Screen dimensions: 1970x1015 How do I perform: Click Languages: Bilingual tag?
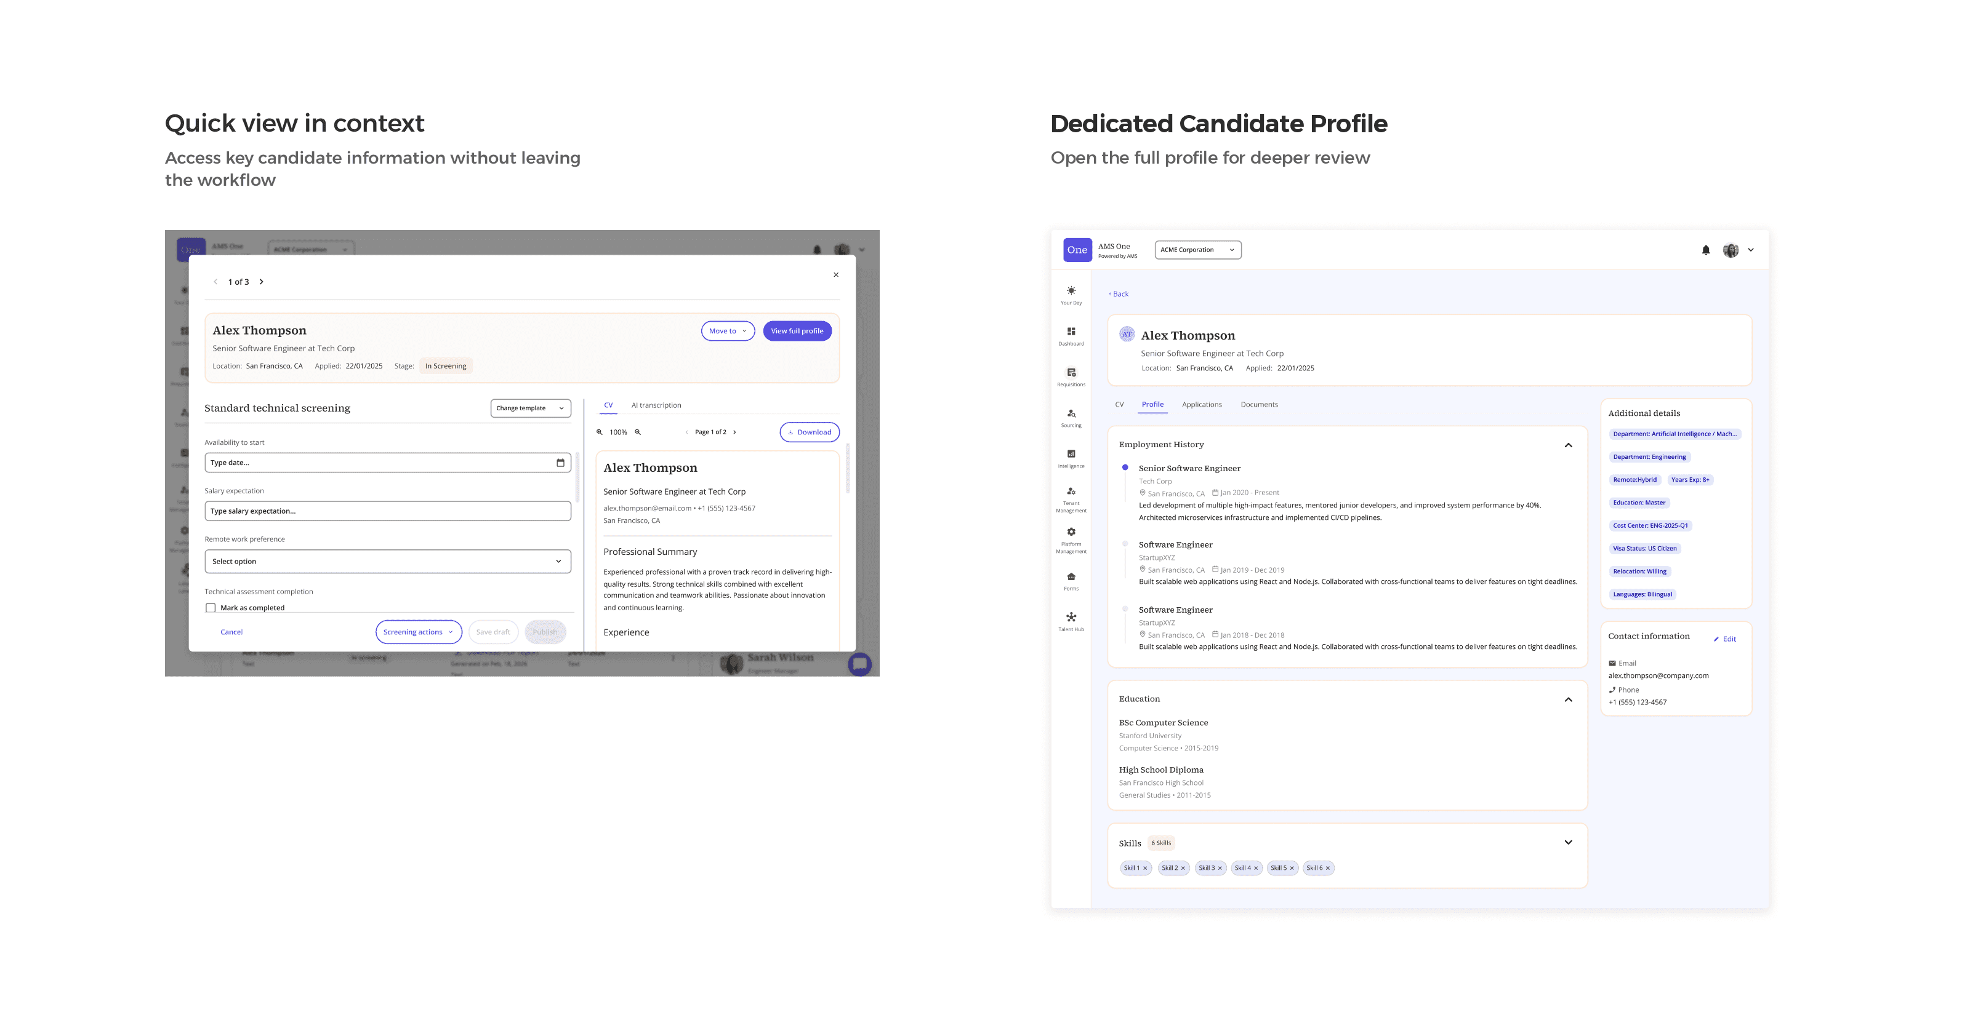(x=1642, y=595)
